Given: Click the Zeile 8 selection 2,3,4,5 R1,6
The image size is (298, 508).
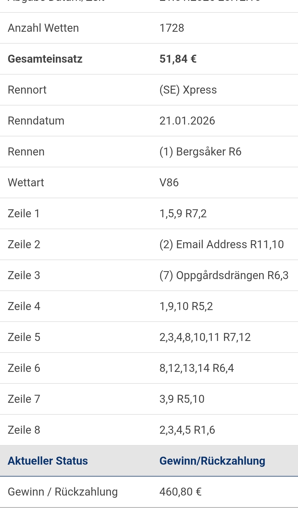Looking at the screenshot, I should [x=187, y=430].
